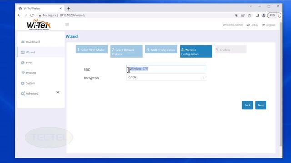
Task: Select step 4 Wireless Configuration
Action: 196,51
